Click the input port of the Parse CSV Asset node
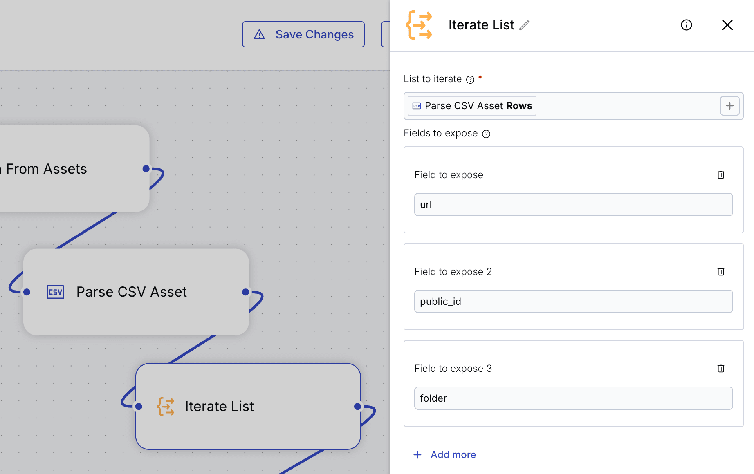Image resolution: width=754 pixels, height=474 pixels. click(x=27, y=292)
